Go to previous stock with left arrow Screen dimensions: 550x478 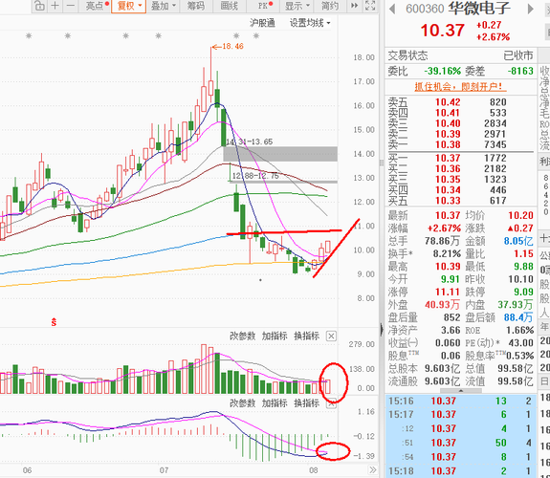[392, 10]
